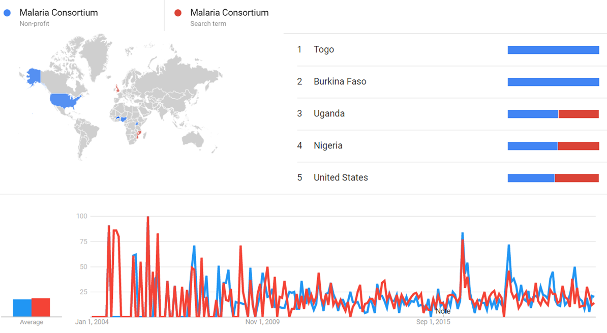The width and height of the screenshot is (607, 333).
Task: Open Togo in the region ranking
Action: click(x=324, y=49)
